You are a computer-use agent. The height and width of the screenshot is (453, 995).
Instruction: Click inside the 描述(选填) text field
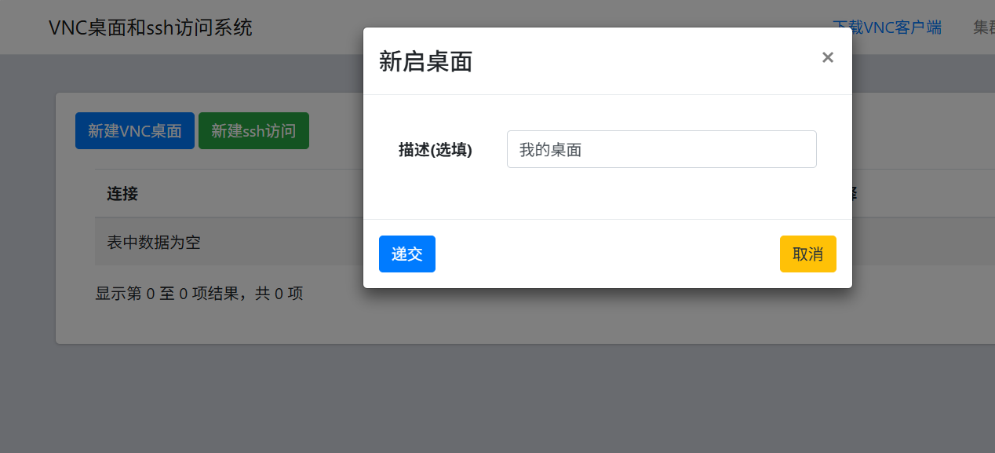[x=662, y=149]
